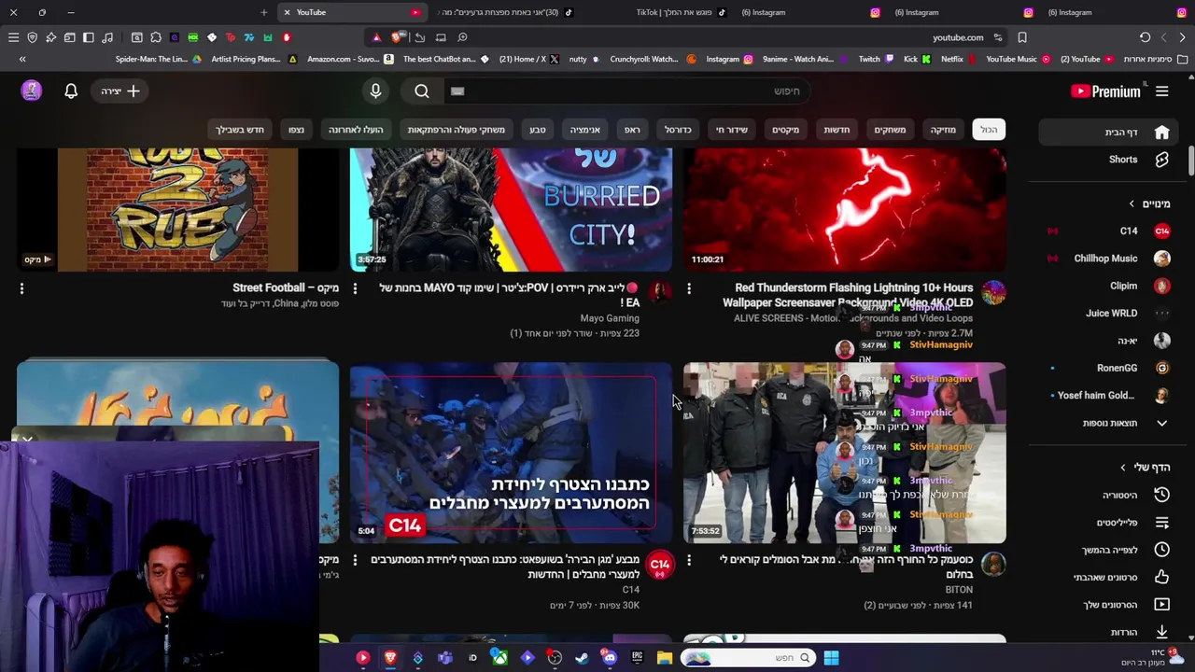Open the הדף שלי section chevron

coord(1123,468)
